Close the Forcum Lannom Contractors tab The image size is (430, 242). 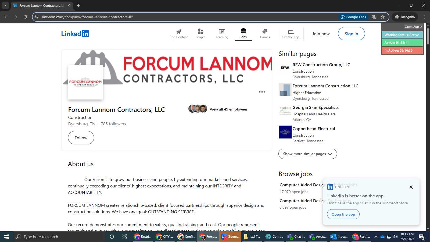pos(69,5)
